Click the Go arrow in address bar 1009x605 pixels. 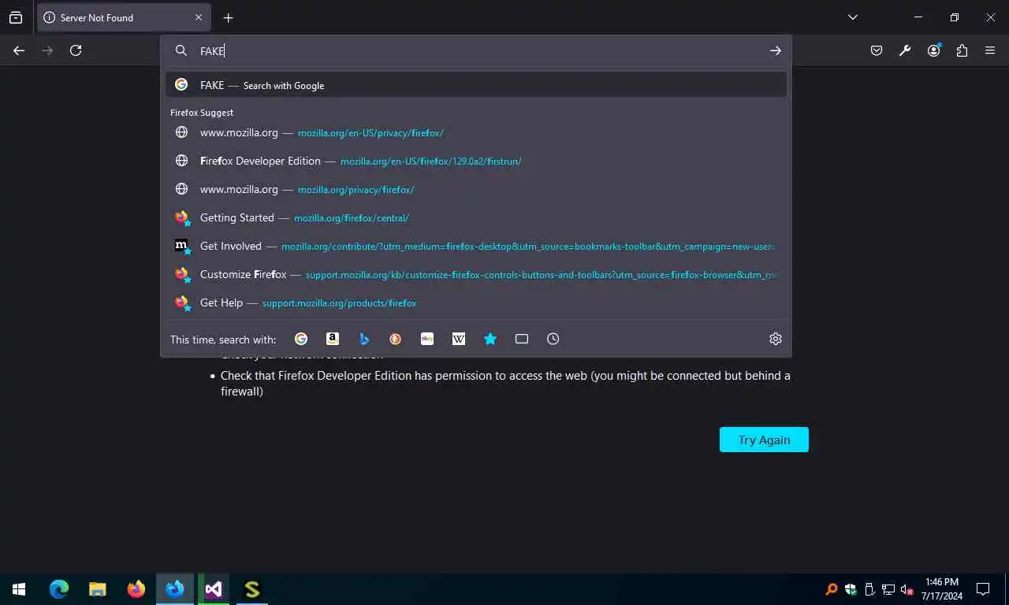click(776, 50)
